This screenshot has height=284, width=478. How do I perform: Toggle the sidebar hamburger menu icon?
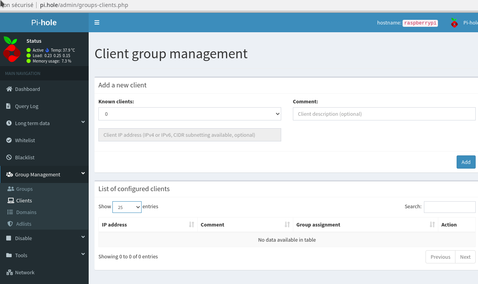97,23
